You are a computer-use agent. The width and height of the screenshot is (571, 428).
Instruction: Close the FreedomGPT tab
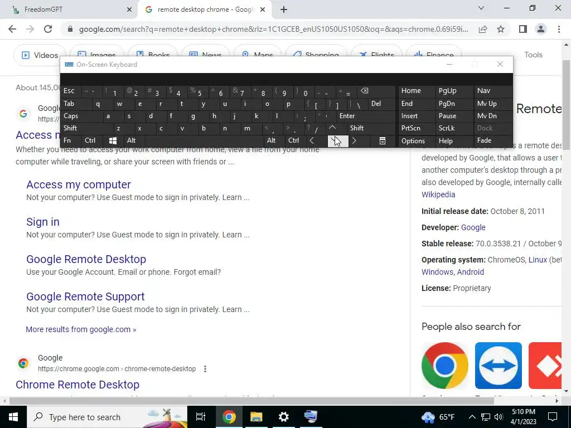(x=129, y=9)
